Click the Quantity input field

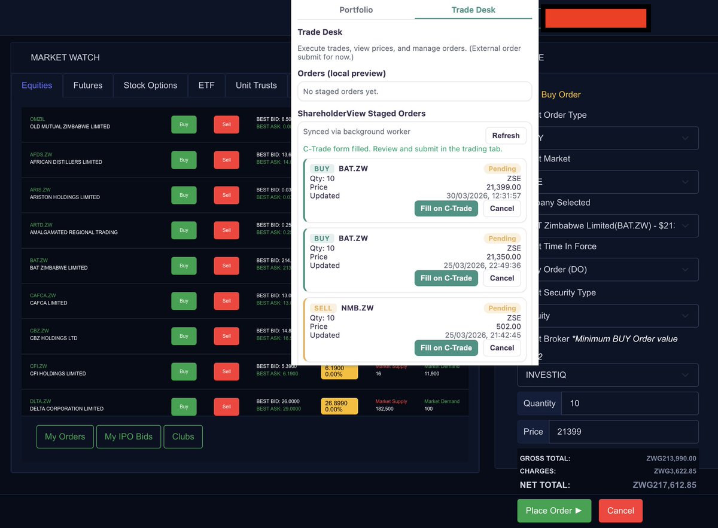631,404
